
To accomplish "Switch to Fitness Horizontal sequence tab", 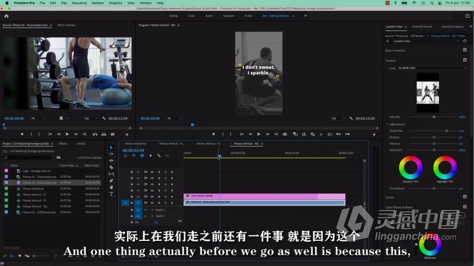I will point(135,144).
